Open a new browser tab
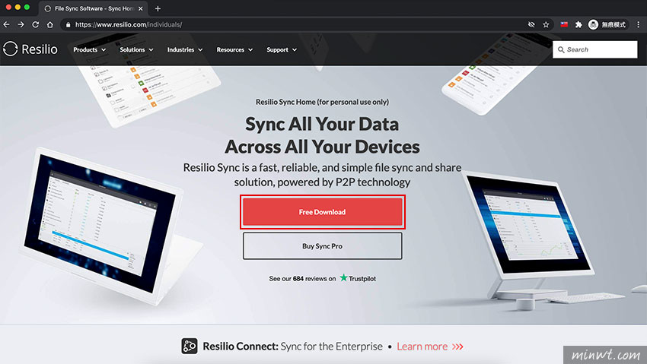Viewport: 647px width, 364px height. click(x=158, y=8)
